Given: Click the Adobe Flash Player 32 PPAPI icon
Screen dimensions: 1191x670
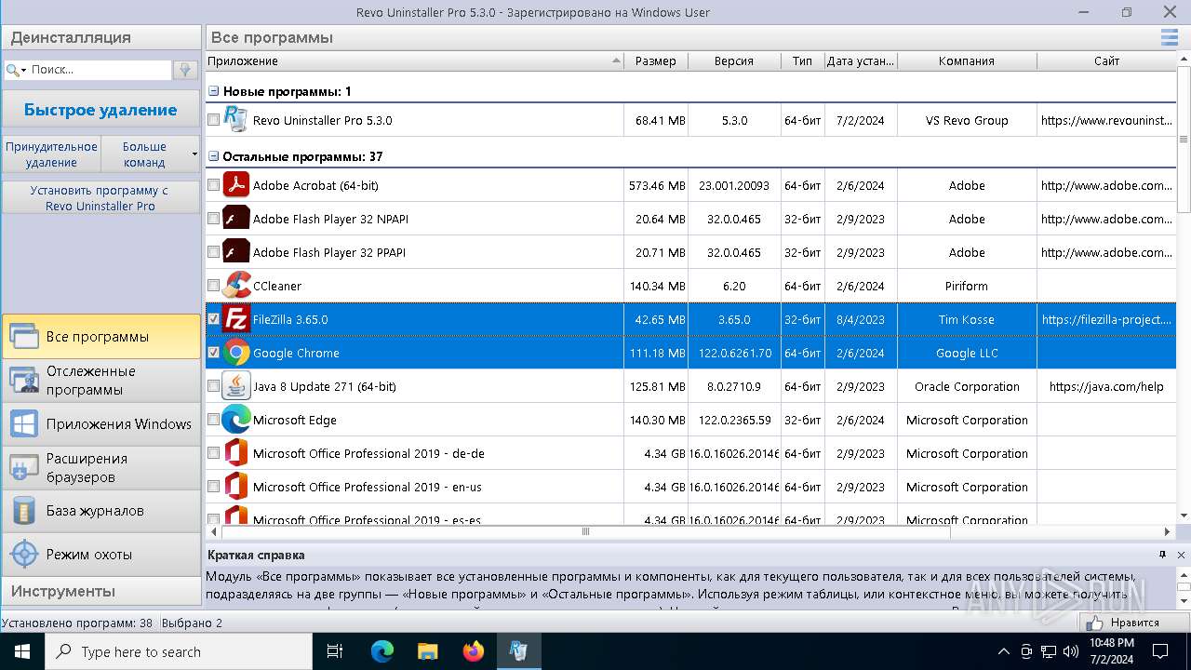Looking at the screenshot, I should tap(236, 252).
